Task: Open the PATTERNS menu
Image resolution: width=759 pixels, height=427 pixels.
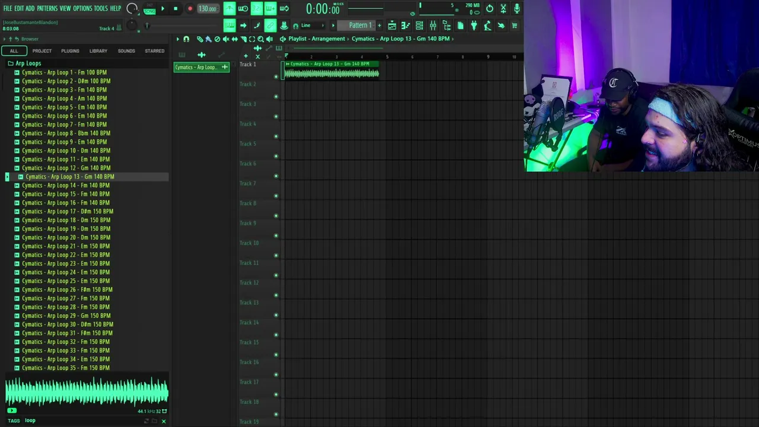Action: (x=47, y=8)
